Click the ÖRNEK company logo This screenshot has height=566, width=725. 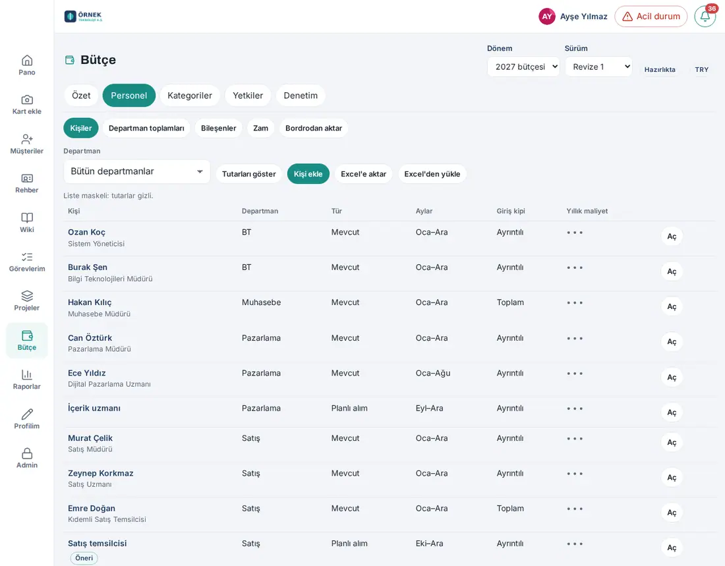[x=83, y=16]
